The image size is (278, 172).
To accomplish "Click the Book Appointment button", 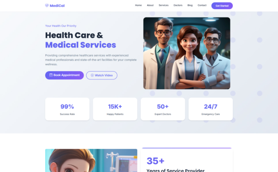I will point(64,75).
